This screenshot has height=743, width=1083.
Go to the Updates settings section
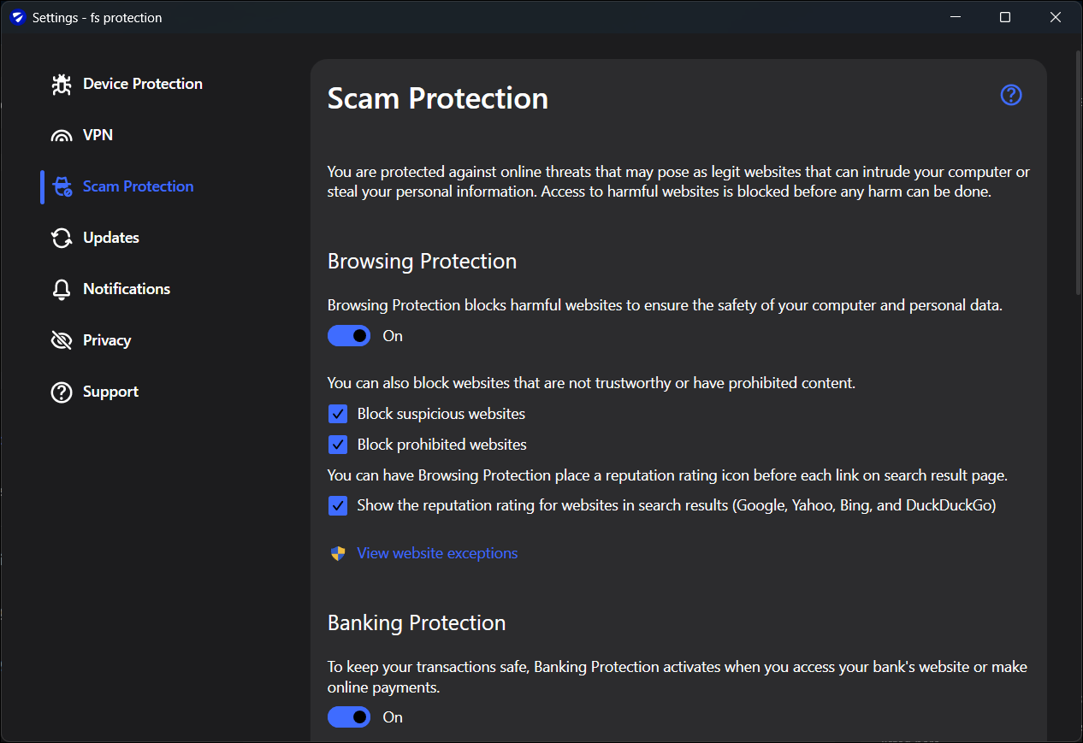(111, 238)
